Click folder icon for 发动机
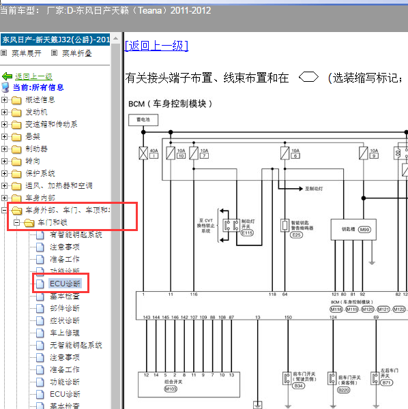 16,112
